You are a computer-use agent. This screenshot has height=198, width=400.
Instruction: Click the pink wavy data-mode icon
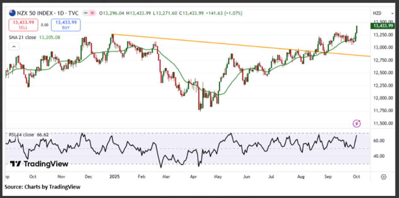tap(91, 13)
